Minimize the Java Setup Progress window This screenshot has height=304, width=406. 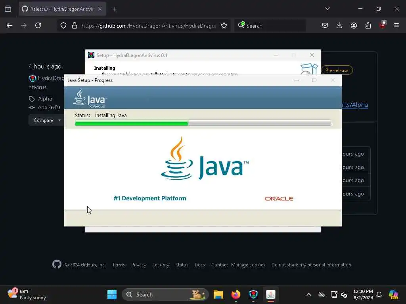(297, 80)
